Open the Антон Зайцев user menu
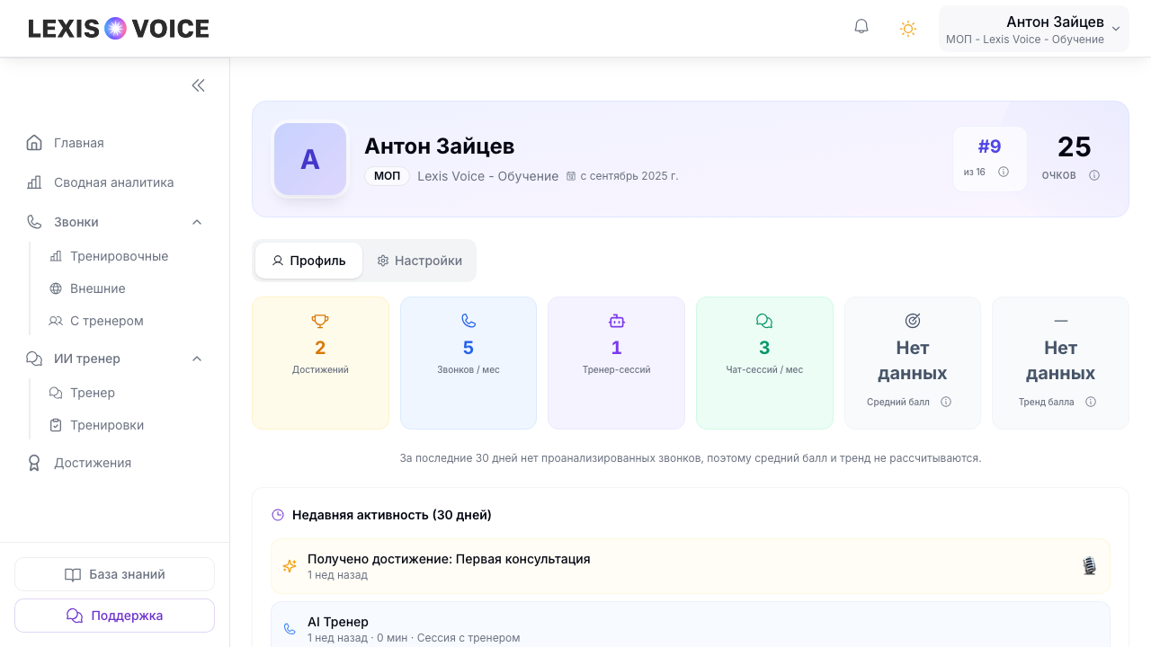Image resolution: width=1151 pixels, height=647 pixels. 1034,29
